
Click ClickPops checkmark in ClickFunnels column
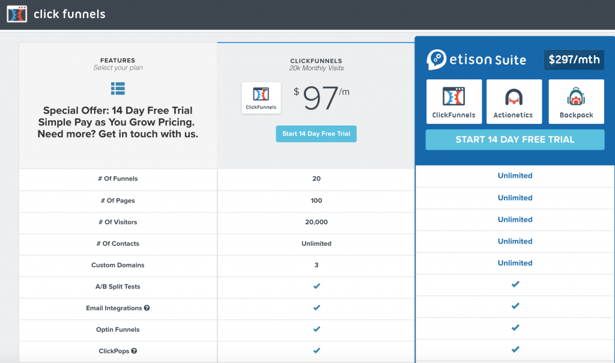point(317,351)
